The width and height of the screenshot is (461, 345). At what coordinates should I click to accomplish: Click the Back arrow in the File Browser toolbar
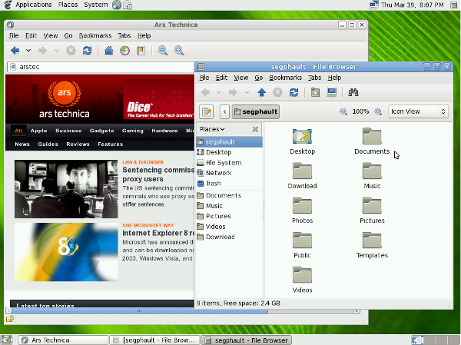[205, 93]
